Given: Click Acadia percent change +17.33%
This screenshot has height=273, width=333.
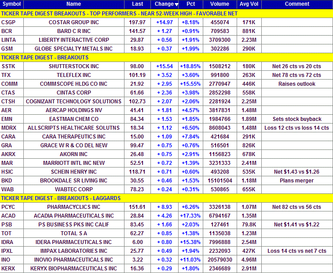Looking at the screenshot, I should tap(190, 216).
